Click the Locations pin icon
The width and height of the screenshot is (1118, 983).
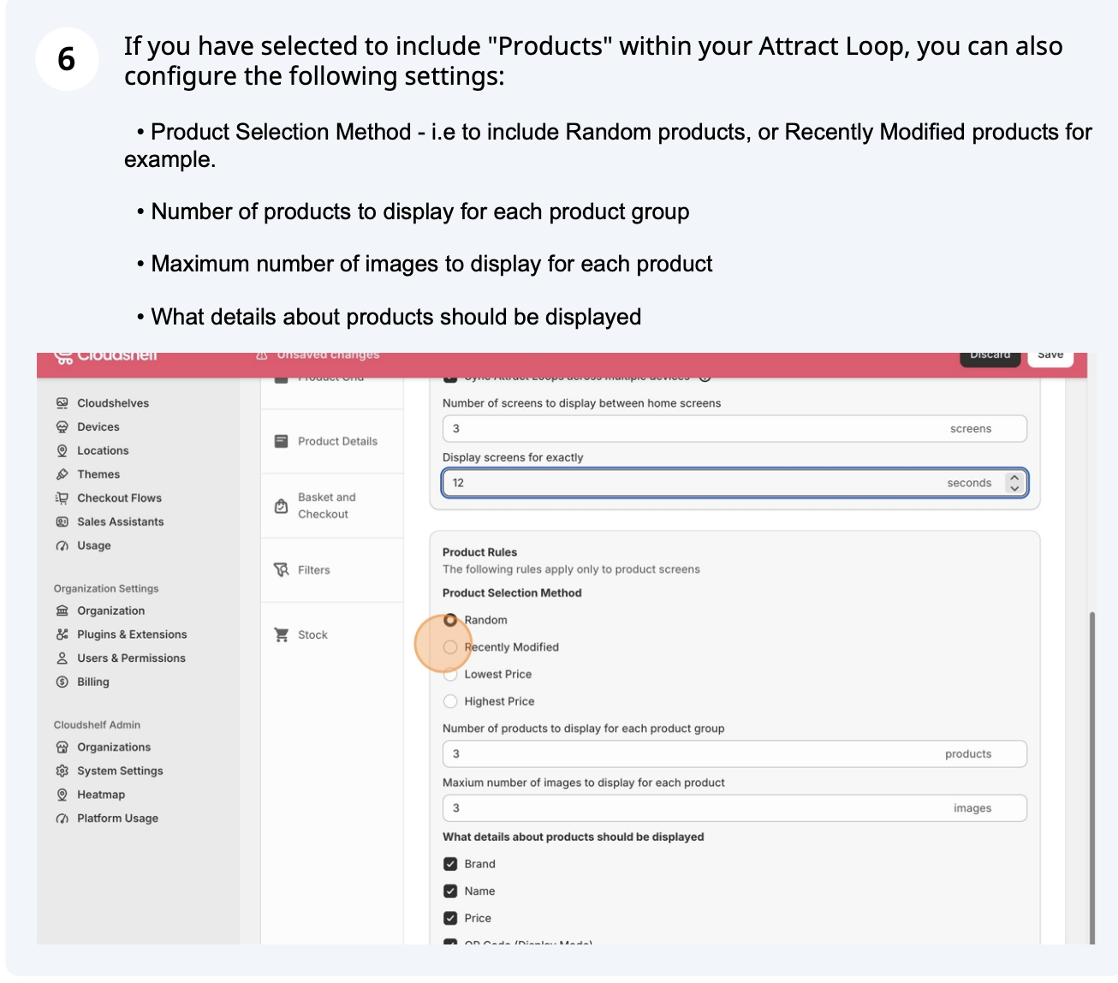[62, 450]
